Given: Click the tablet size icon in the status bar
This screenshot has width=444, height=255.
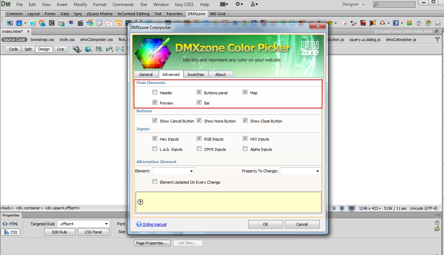Looking at the screenshot, I should (x=342, y=208).
